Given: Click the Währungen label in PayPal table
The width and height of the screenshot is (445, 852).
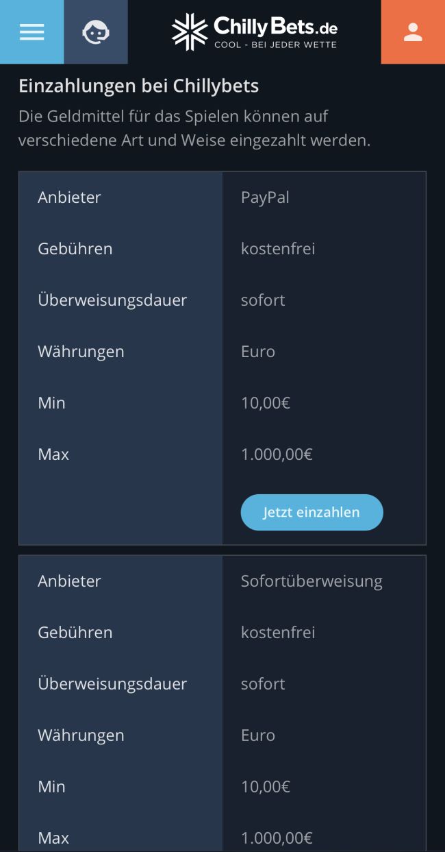Looking at the screenshot, I should [x=81, y=352].
